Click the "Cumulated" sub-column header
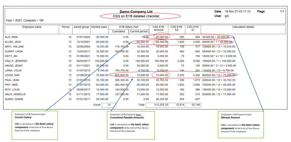This screenshot has width=291, height=142. 119,31
